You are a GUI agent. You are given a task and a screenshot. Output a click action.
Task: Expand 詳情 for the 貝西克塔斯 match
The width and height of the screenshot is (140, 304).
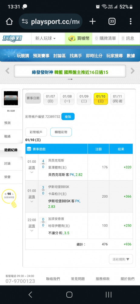point(32,168)
